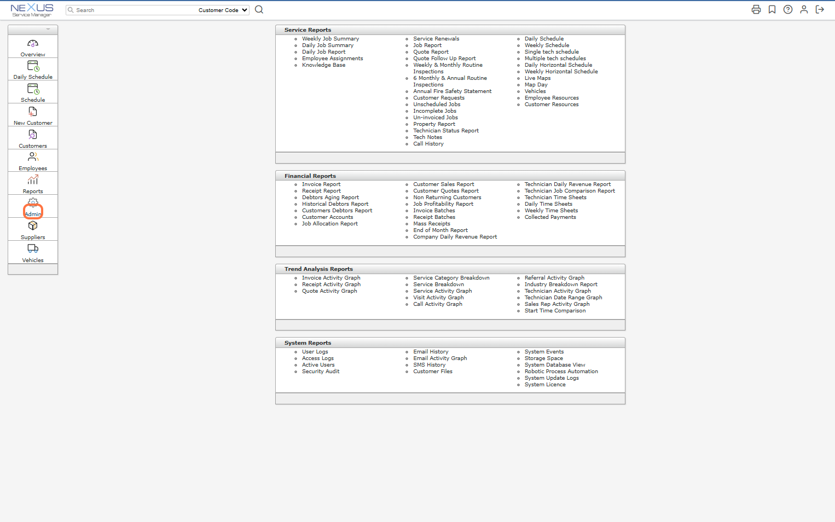Open the Vehicles truck icon
The height and width of the screenshot is (522, 835).
33,249
